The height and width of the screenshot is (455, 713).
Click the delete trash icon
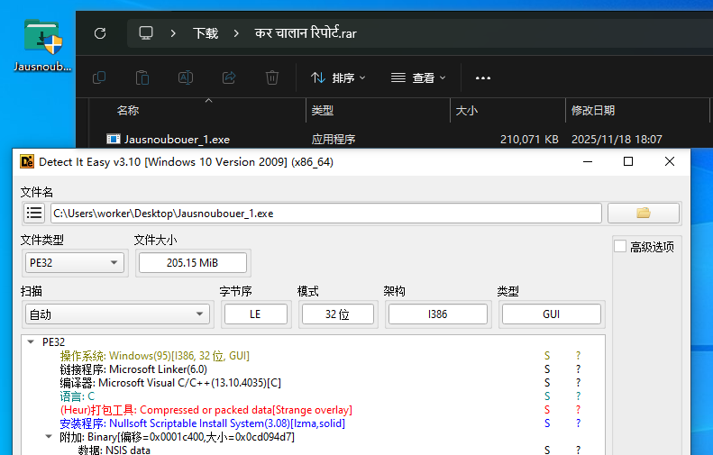(272, 77)
